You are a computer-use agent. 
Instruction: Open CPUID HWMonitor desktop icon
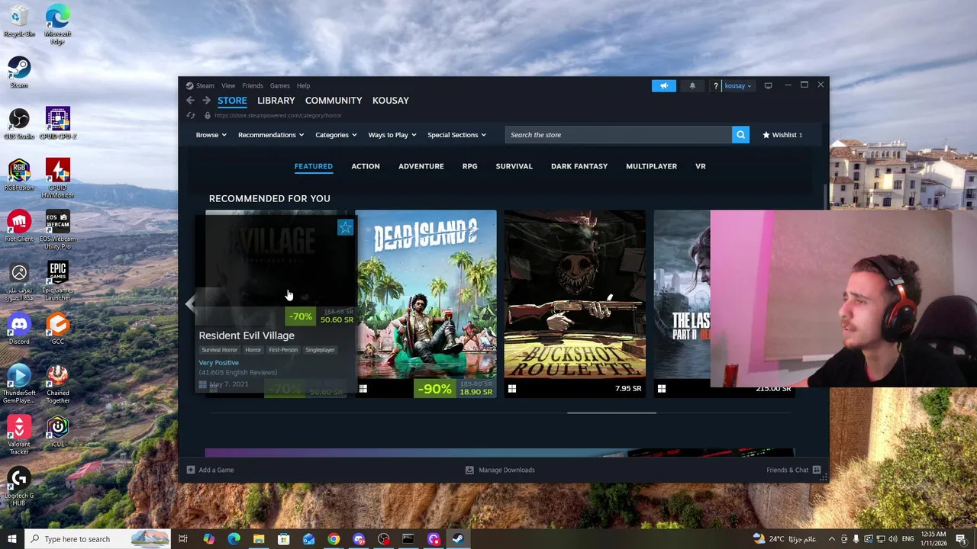point(57,178)
